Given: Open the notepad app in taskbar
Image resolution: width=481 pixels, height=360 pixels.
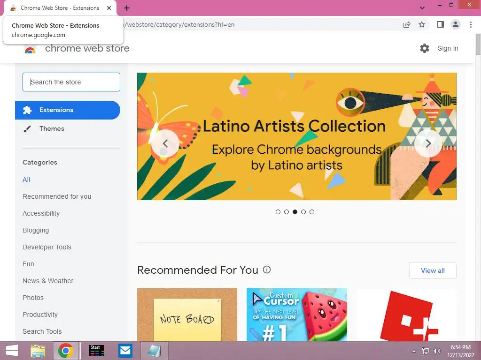Looking at the screenshot, I should pyautogui.click(x=154, y=351).
